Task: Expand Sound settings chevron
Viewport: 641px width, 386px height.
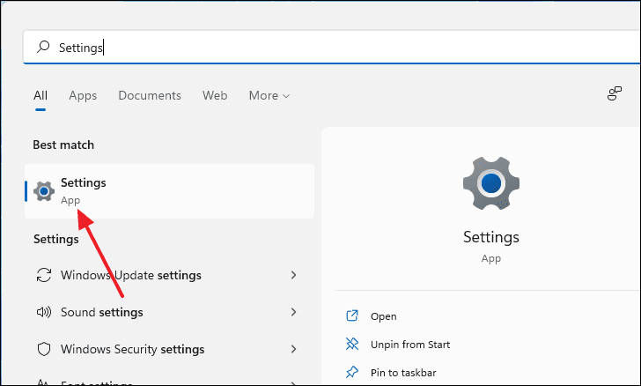Action: point(293,312)
